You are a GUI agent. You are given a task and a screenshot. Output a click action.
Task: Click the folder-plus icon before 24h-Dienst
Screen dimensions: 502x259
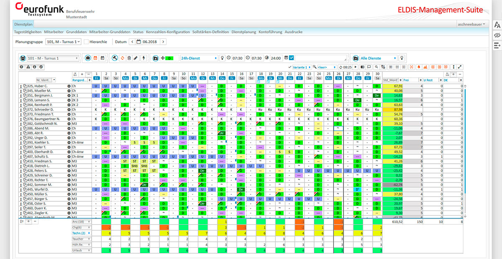(x=155, y=58)
